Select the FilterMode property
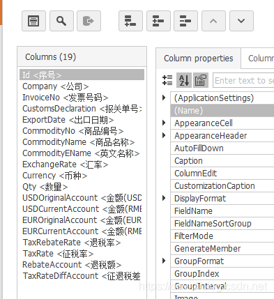 pos(222,236)
